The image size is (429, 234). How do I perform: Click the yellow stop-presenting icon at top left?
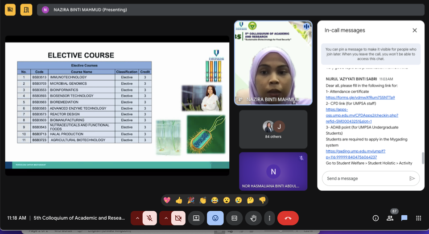pyautogui.click(x=10, y=10)
